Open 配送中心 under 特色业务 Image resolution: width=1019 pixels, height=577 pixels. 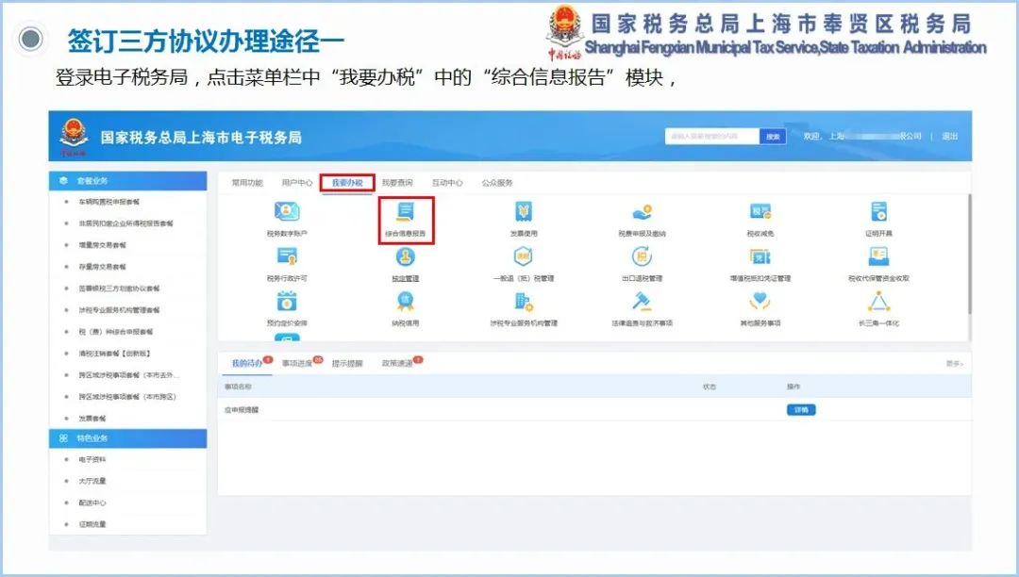92,503
